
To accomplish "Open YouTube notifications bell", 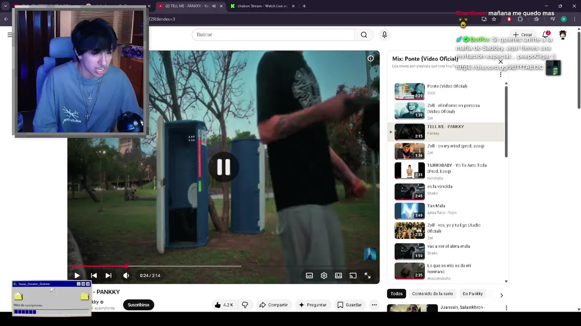I will [546, 34].
